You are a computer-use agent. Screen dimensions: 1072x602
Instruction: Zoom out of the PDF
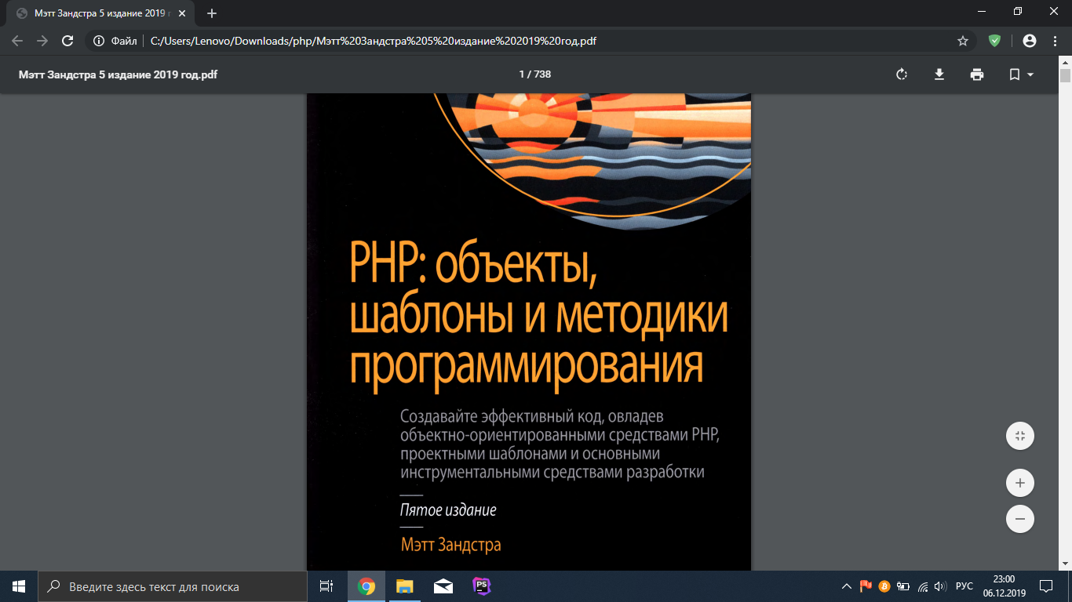(x=1020, y=519)
